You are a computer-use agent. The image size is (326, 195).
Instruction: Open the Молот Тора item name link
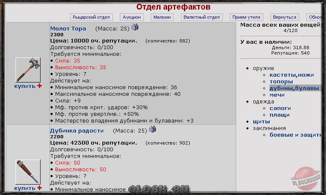coord(68,28)
